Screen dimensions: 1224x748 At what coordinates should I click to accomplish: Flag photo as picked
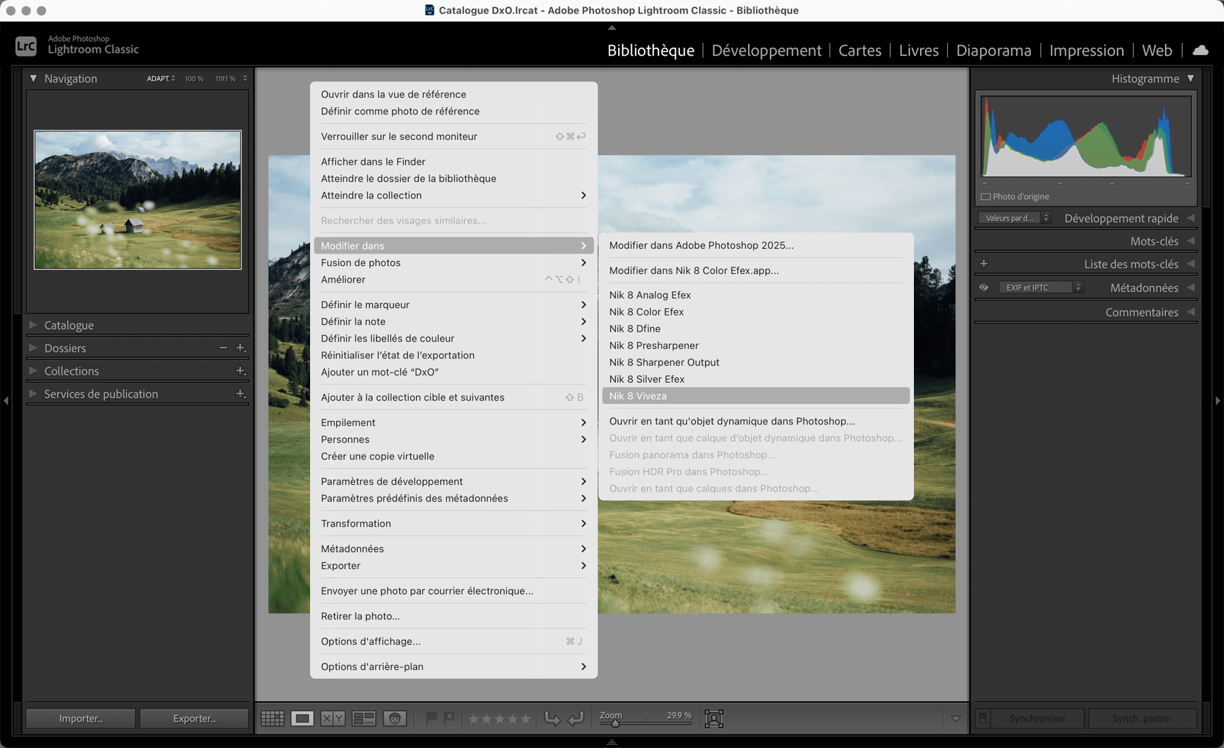[x=431, y=717]
